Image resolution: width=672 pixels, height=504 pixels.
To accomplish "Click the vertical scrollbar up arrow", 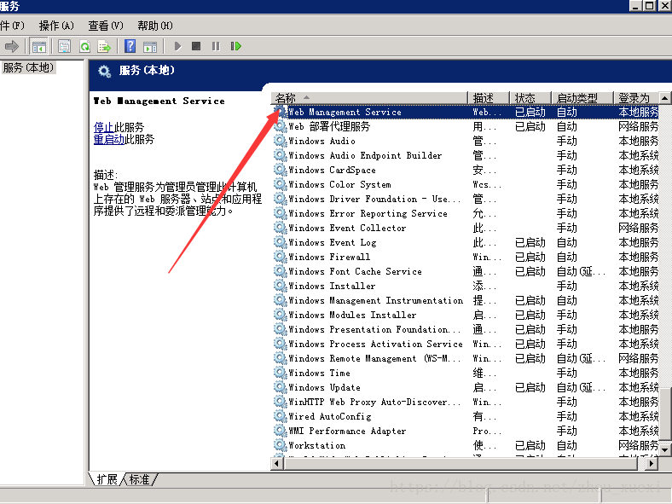I will [x=664, y=98].
